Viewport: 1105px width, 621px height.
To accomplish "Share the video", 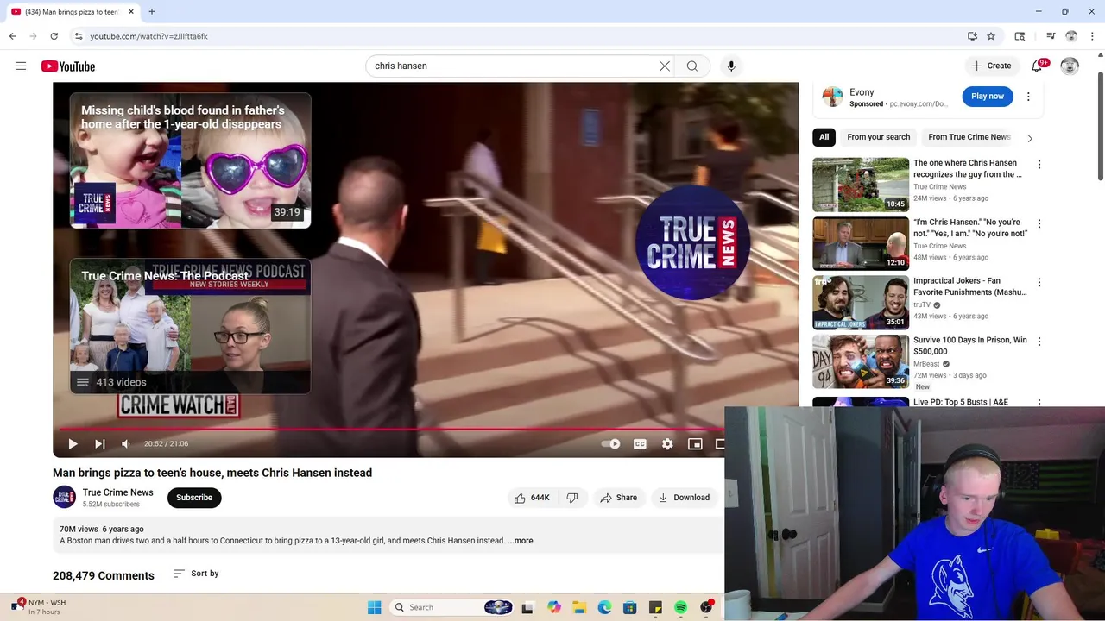I will (x=618, y=498).
